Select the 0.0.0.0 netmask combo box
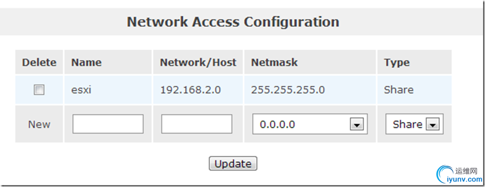The width and height of the screenshot is (485, 187). 310,124
